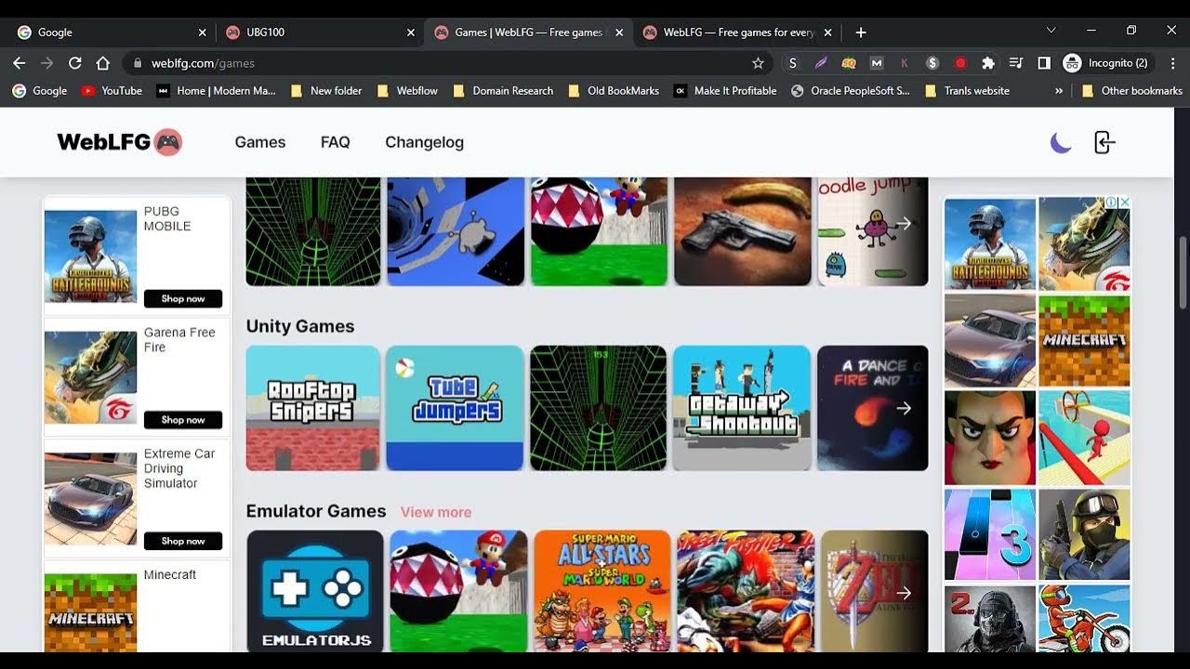Open the Tube Jumpers game
This screenshot has width=1190, height=669.
456,408
